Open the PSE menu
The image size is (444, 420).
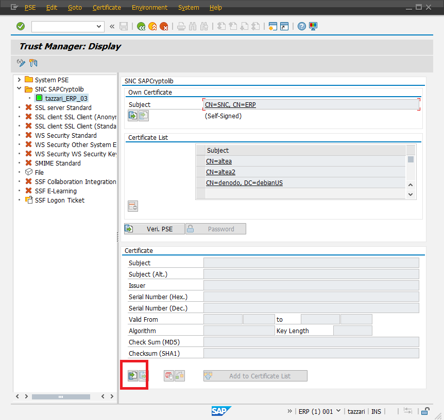30,8
